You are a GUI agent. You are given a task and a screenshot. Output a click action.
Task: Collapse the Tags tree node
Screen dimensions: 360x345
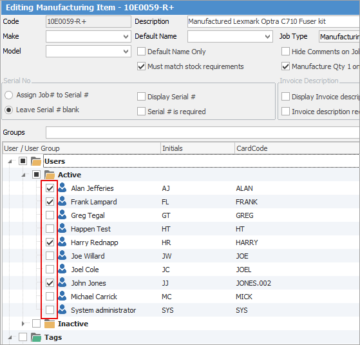pyautogui.click(x=10, y=338)
